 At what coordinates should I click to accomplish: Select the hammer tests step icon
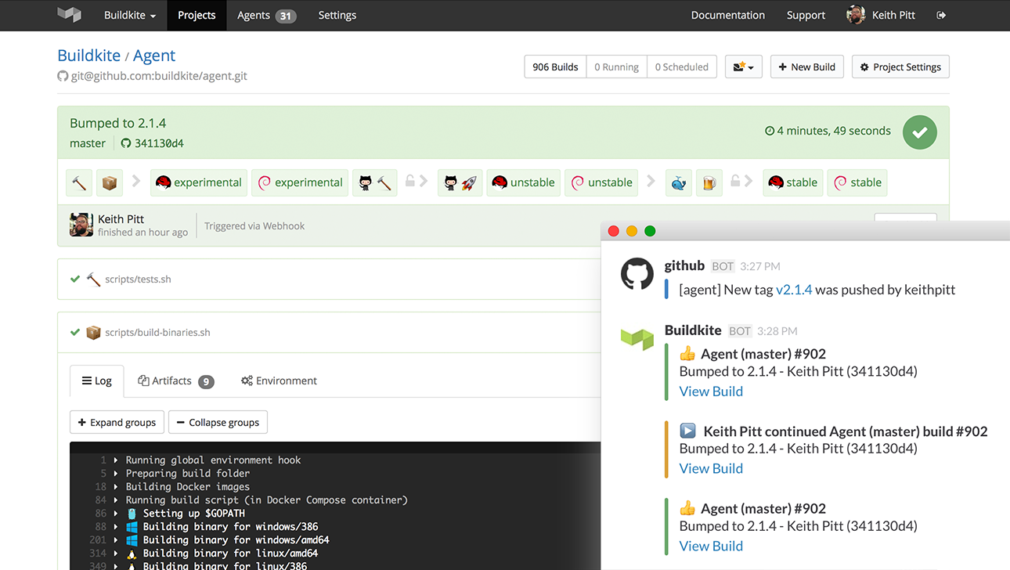(79, 182)
